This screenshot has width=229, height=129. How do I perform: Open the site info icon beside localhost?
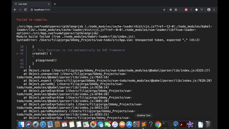32,10
